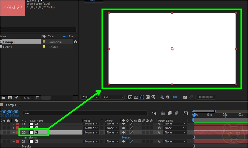Image resolution: width=248 pixels, height=148 pixels.
Task: Click layer 20 red label color swatch
Action: (17, 132)
